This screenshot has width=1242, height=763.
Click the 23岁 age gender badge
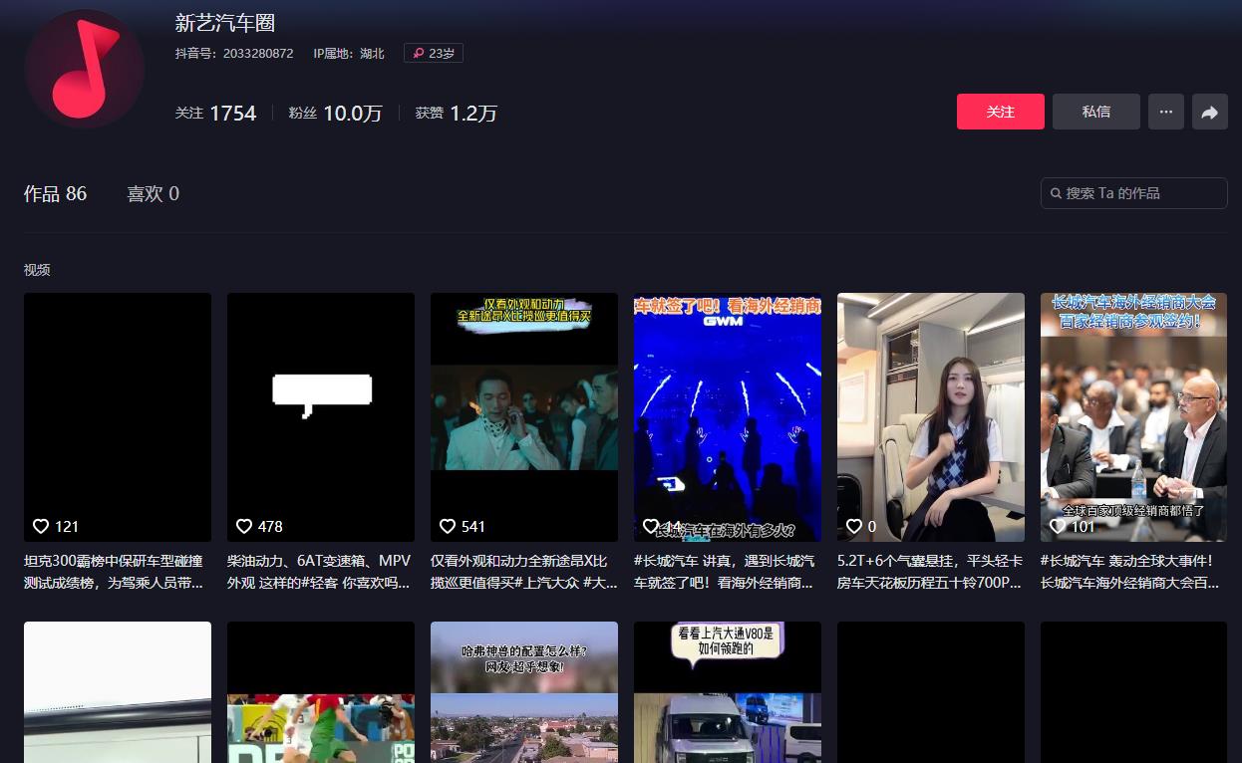[434, 53]
